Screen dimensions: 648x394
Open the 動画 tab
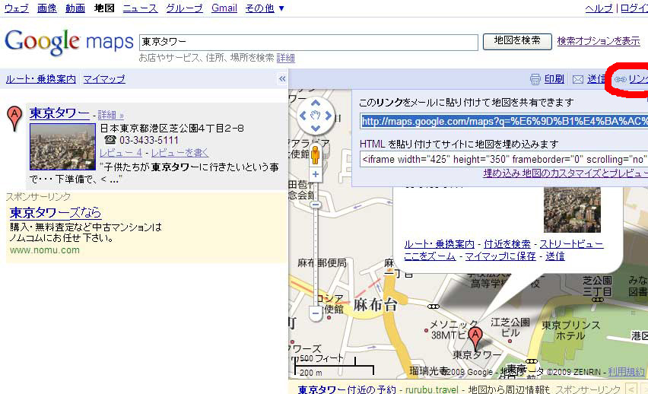75,8
